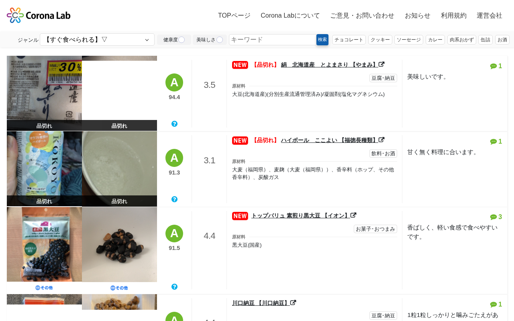Open お知らせ page

(x=418, y=16)
